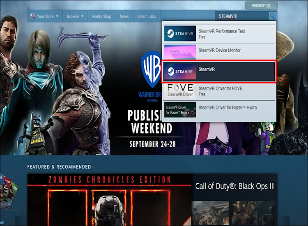Select the highlighted SteamVR result
308x226 pixels.
219,71
